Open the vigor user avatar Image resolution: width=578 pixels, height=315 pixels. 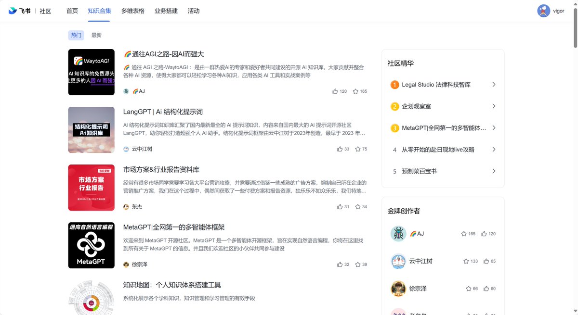pos(544,11)
